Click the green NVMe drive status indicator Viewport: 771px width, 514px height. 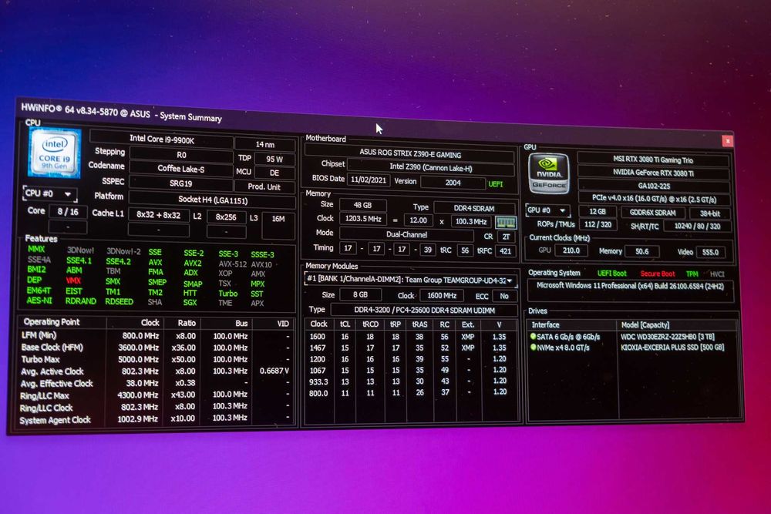533,347
